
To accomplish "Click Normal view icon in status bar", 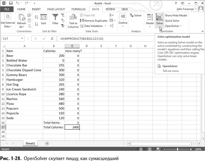I will pos(141,149).
